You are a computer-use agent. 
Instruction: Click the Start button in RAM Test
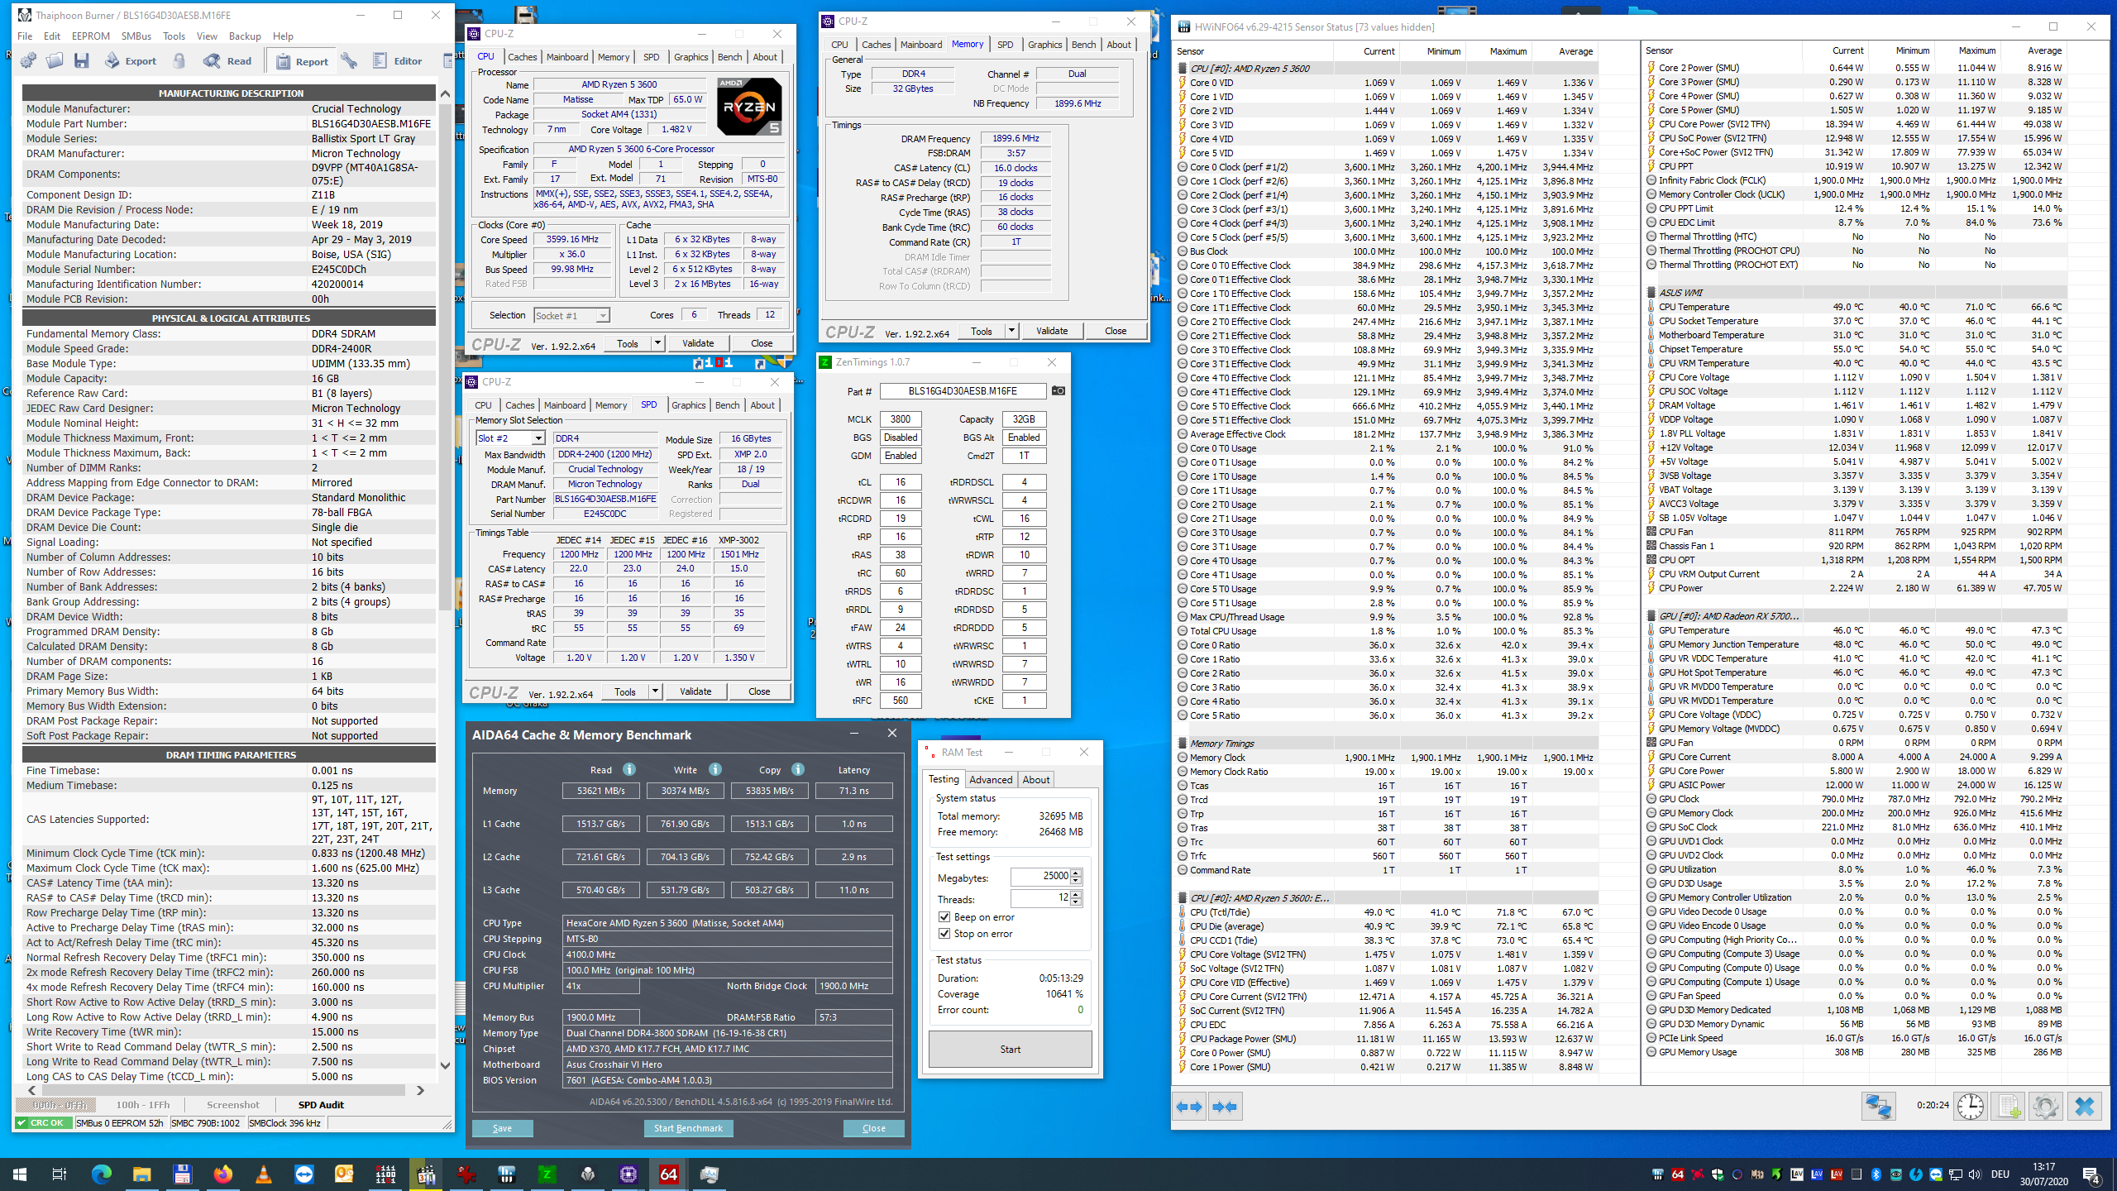click(x=1010, y=1049)
